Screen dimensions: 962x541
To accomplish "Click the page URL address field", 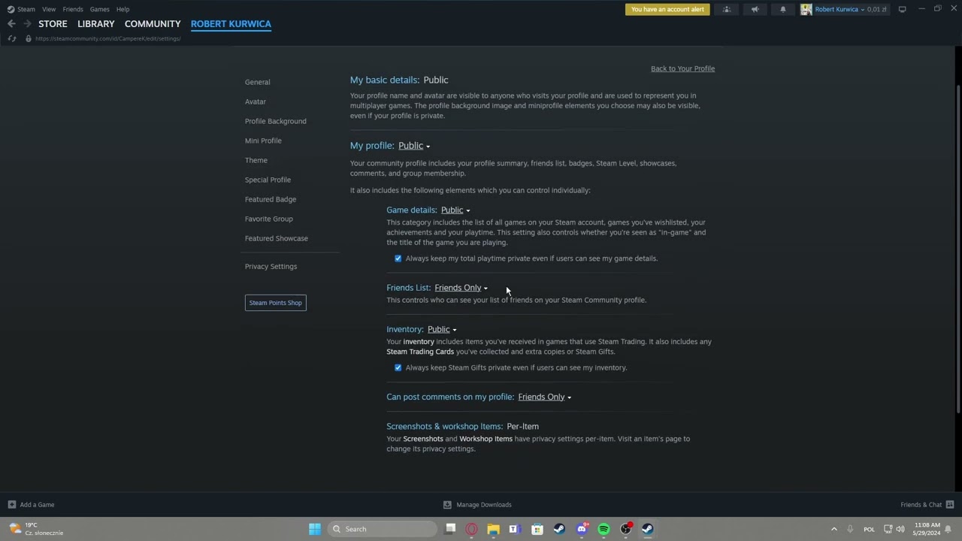I will point(107,38).
